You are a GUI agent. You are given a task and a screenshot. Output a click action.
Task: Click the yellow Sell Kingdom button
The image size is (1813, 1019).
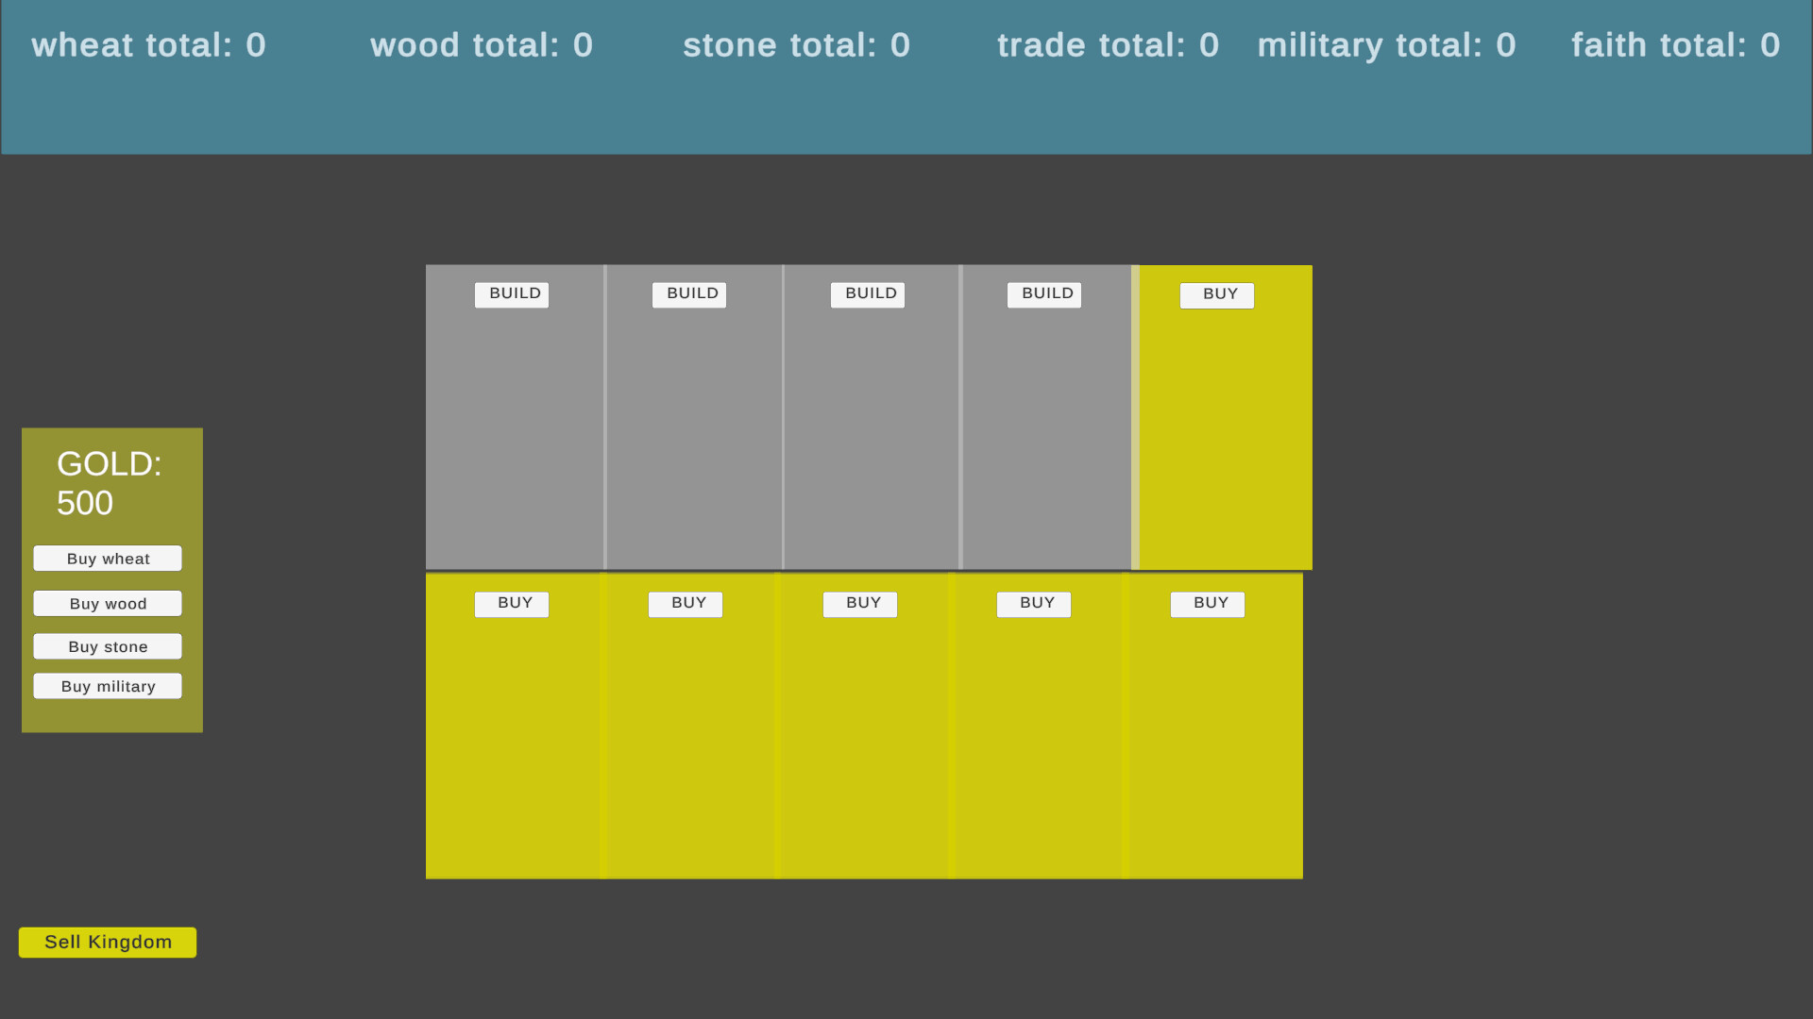[x=108, y=942]
